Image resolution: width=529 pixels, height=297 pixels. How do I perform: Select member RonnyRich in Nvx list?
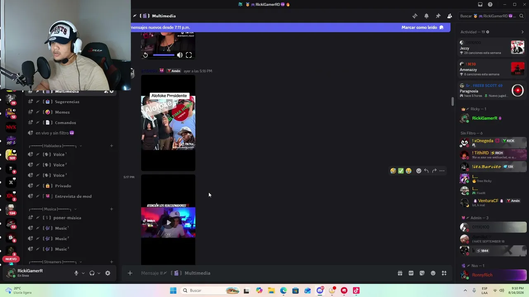click(493, 275)
